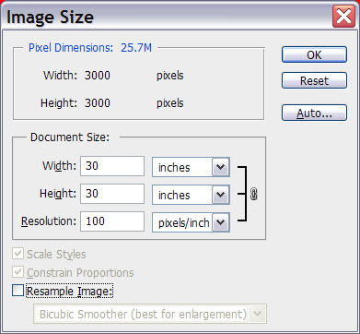Open the Bicubic Smoother resampling dropdown
This screenshot has width=360, height=334.
pos(150,314)
